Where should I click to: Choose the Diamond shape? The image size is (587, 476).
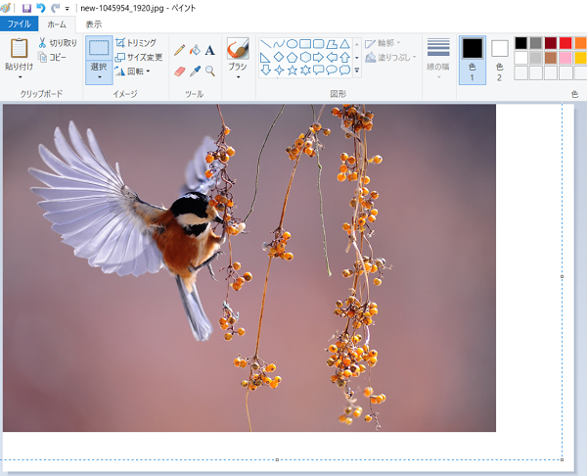(279, 58)
